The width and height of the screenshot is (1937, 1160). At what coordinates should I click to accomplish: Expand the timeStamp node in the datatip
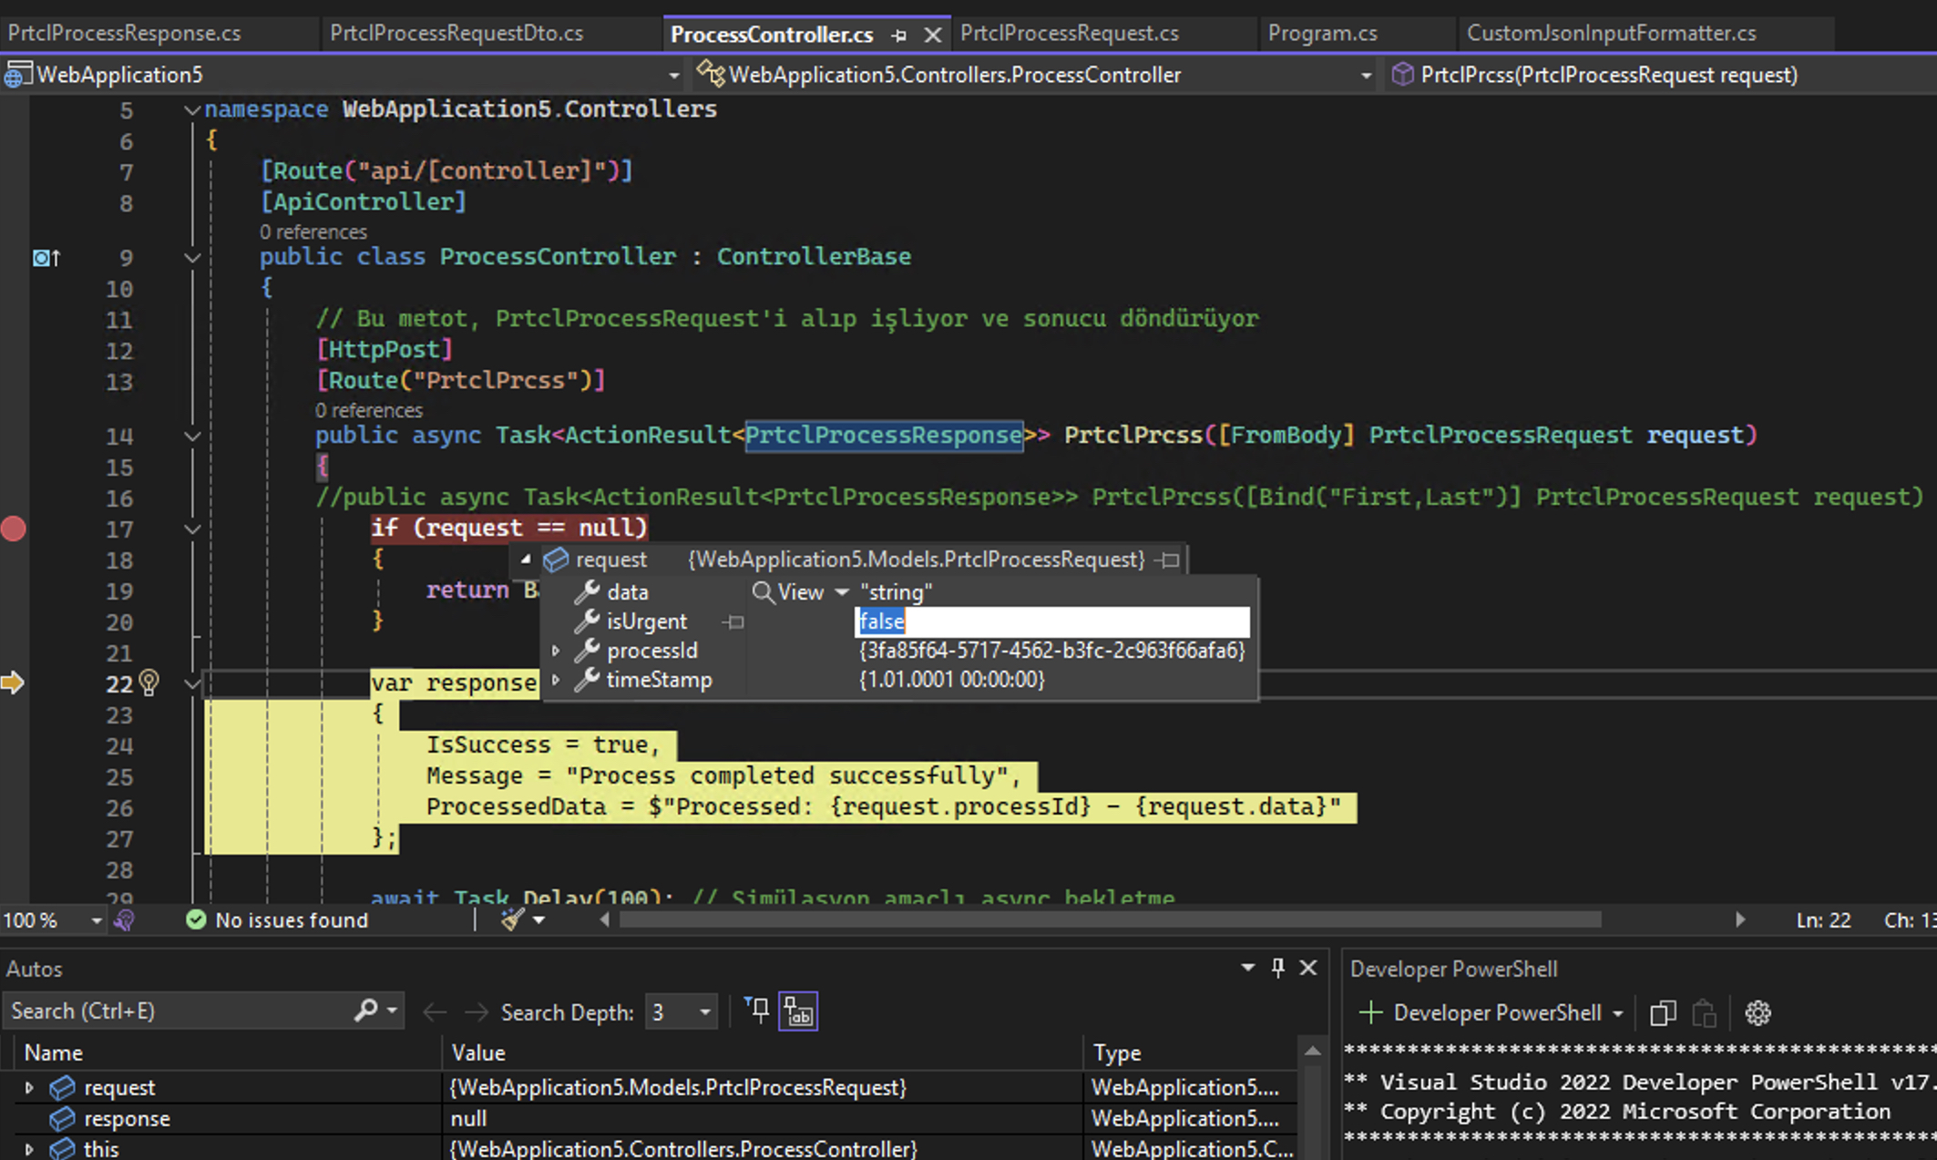pos(556,680)
